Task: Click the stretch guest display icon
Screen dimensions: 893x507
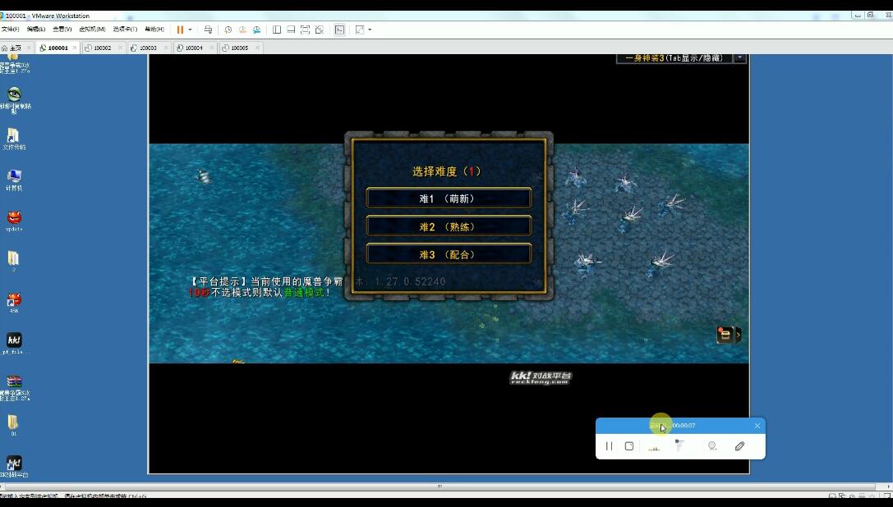Action: pyautogui.click(x=360, y=30)
